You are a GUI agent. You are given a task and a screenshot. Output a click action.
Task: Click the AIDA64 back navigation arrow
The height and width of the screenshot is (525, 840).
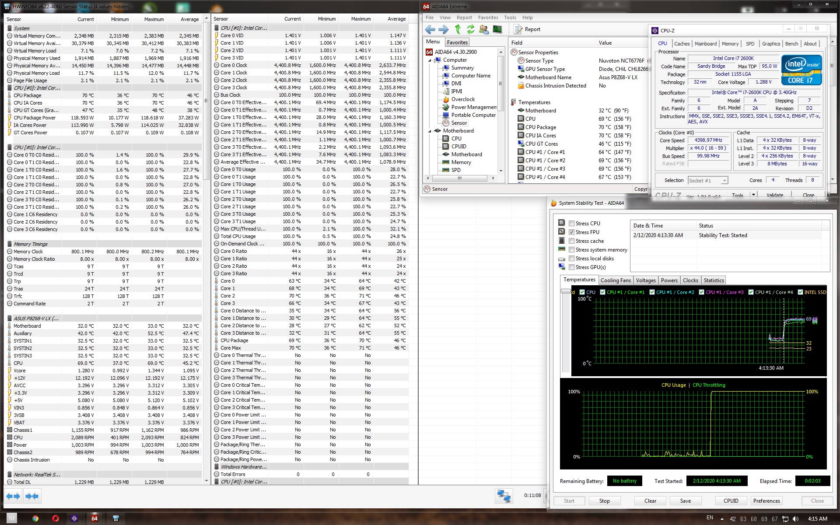(430, 29)
